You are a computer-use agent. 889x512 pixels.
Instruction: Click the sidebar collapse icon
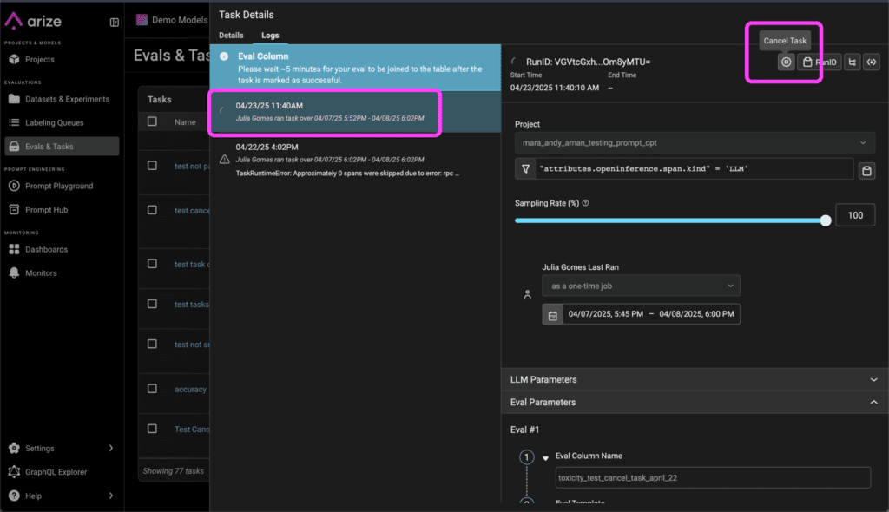click(115, 22)
